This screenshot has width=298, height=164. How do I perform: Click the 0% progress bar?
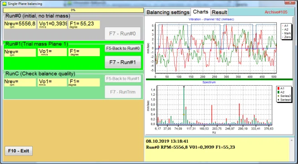point(73,10)
